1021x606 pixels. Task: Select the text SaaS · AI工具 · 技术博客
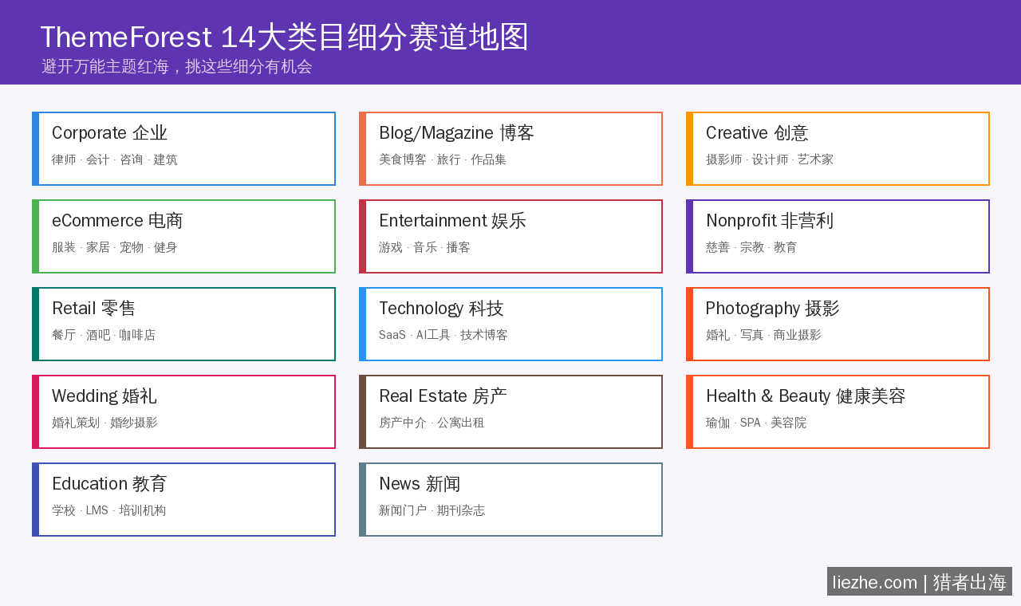pyautogui.click(x=443, y=335)
